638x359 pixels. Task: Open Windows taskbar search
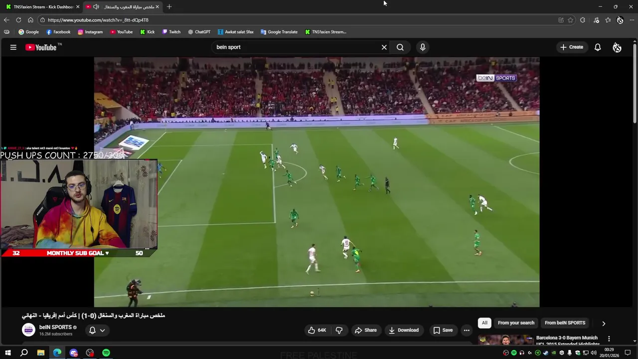[24, 353]
